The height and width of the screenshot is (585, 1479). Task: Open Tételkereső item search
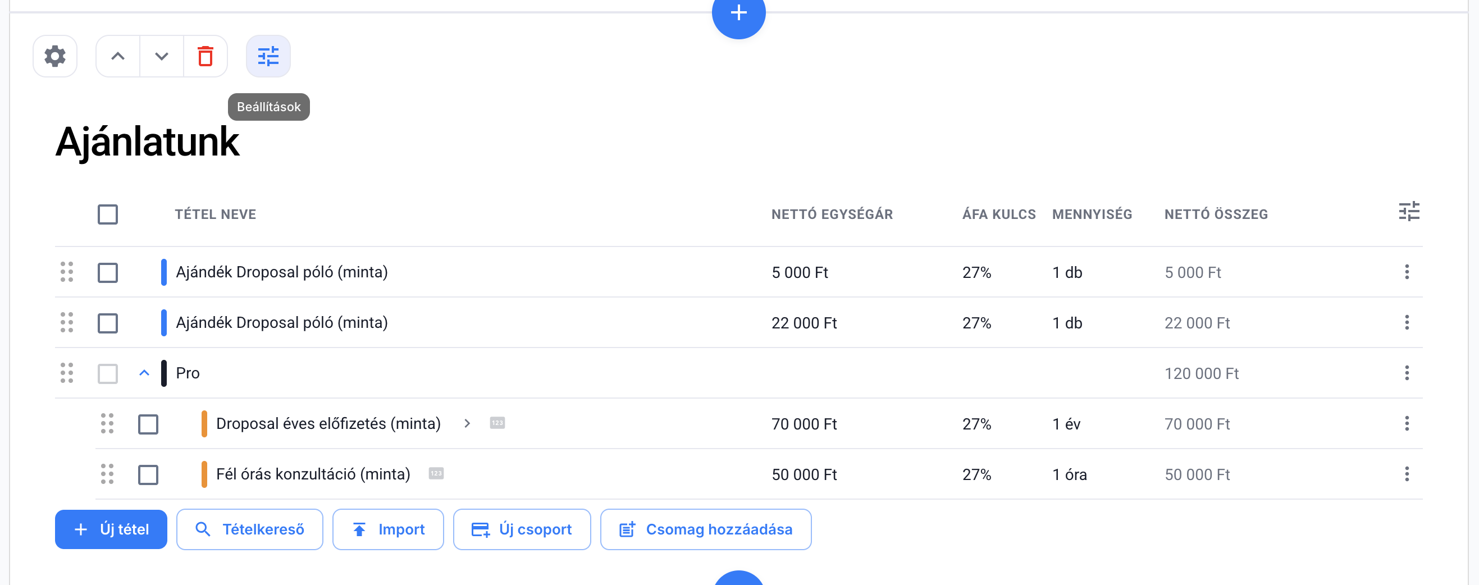[250, 529]
